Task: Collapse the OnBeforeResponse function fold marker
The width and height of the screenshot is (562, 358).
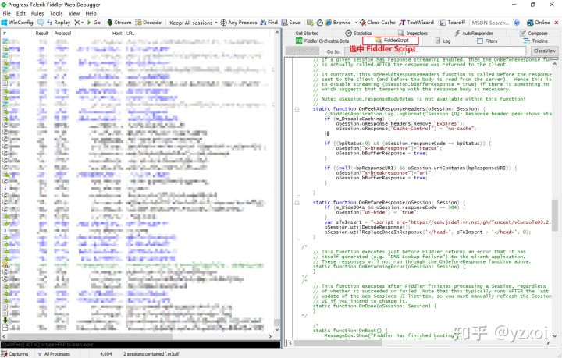Action: [297, 203]
